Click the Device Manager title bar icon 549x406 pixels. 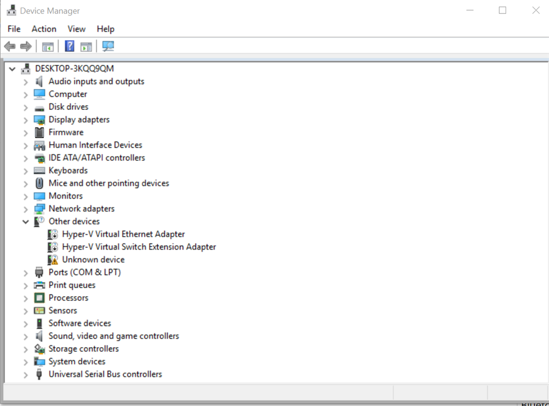[11, 10]
